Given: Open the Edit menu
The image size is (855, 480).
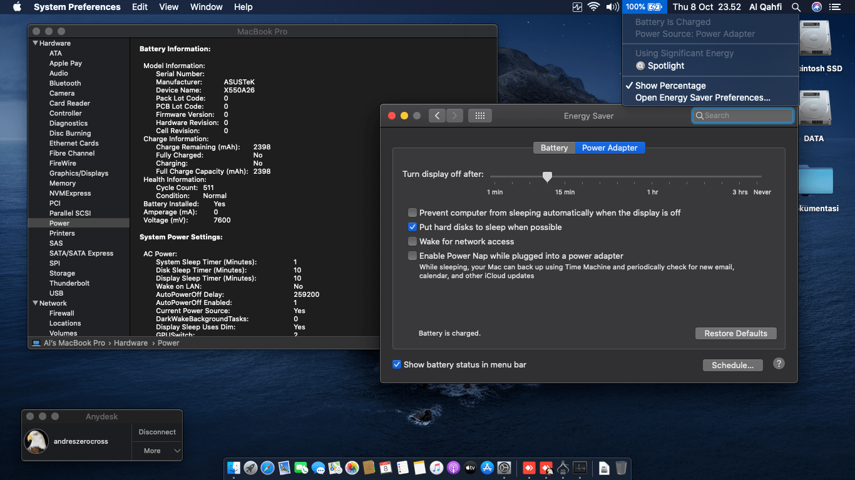Looking at the screenshot, I should 140,7.
